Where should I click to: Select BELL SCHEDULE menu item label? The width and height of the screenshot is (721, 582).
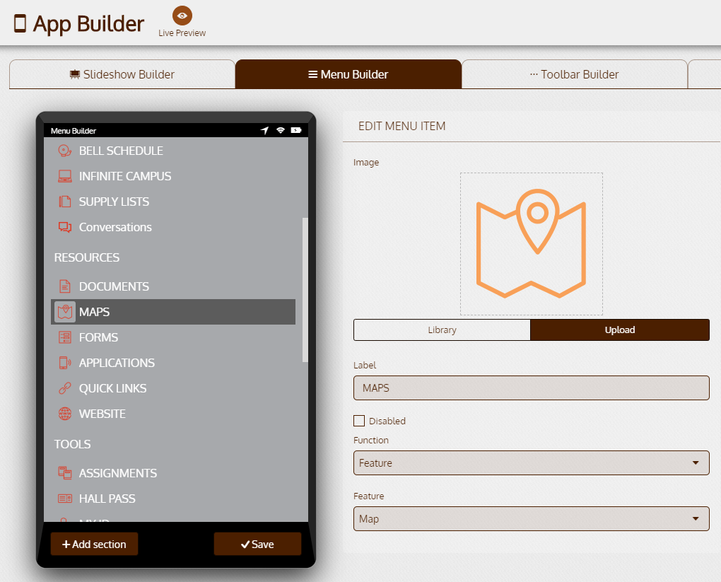pos(121,151)
